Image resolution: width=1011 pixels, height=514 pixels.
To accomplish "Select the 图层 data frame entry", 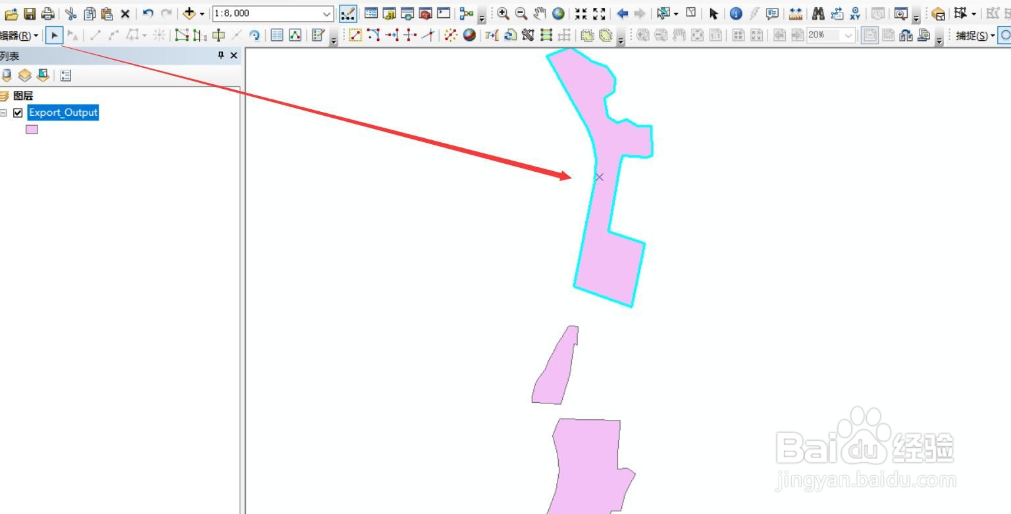I will (23, 95).
